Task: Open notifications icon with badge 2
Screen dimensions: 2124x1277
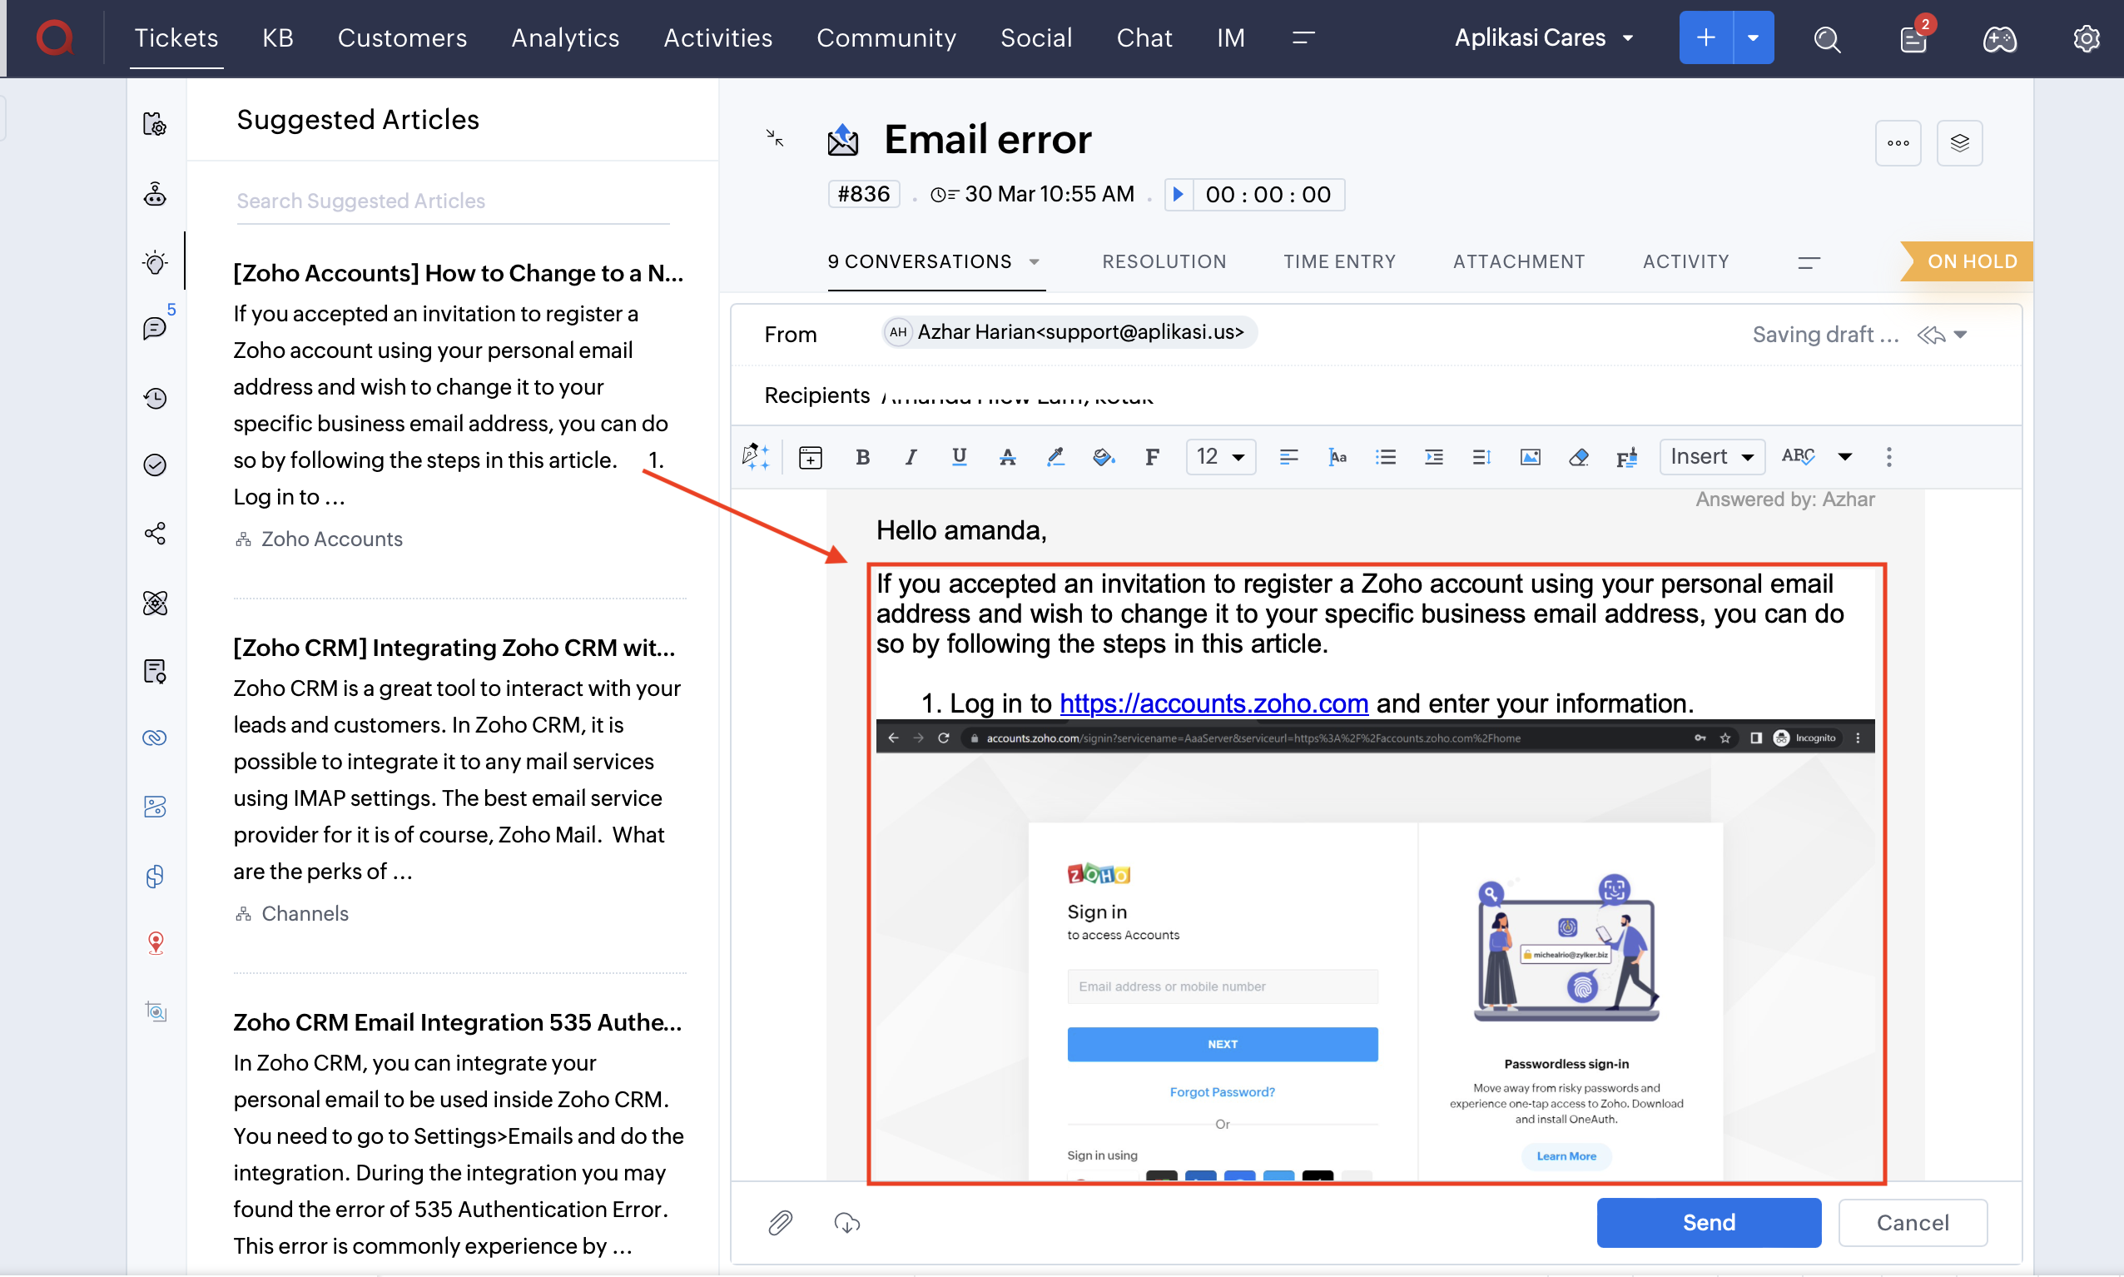Action: 1913,39
